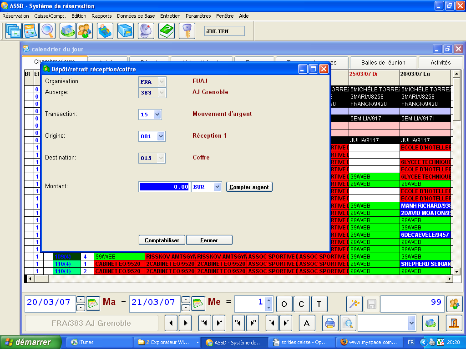Screen dimensions: 466x349
Task: Open calendar picker next to 21/03/07
Action: pos(198,304)
